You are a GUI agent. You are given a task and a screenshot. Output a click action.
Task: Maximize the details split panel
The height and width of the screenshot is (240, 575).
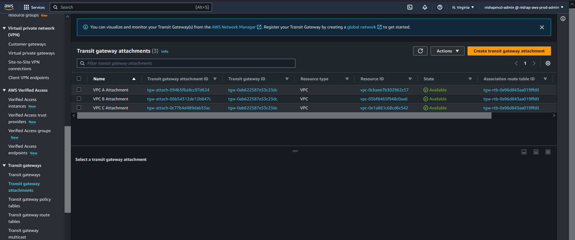[x=548, y=152]
